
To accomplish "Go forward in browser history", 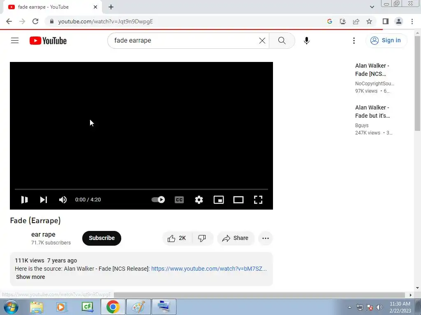I will [x=22, y=21].
